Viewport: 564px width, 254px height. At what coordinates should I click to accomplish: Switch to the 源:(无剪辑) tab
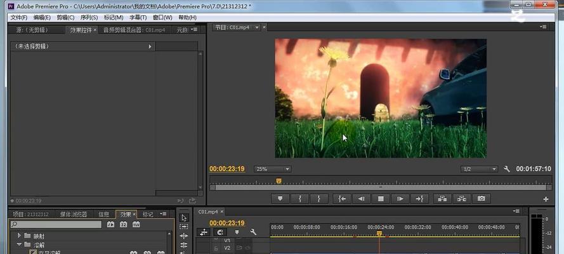pyautogui.click(x=32, y=30)
